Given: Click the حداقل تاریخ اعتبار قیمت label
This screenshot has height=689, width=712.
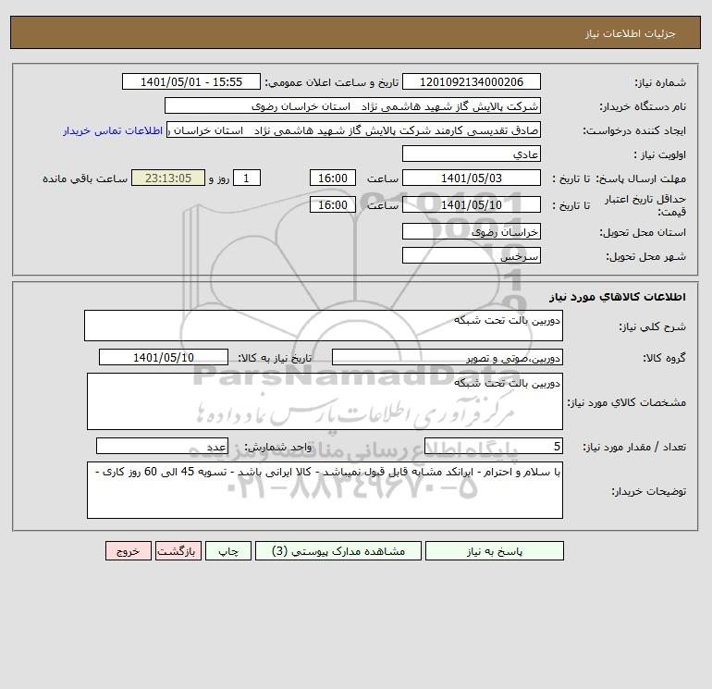Looking at the screenshot, I should click(645, 205).
